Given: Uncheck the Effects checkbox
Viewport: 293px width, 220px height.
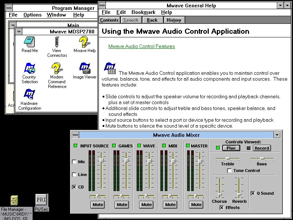Looking at the screenshot, I should point(222,208).
